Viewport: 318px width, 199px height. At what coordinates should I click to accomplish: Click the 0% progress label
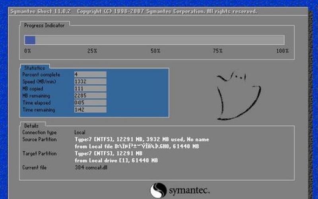click(27, 51)
